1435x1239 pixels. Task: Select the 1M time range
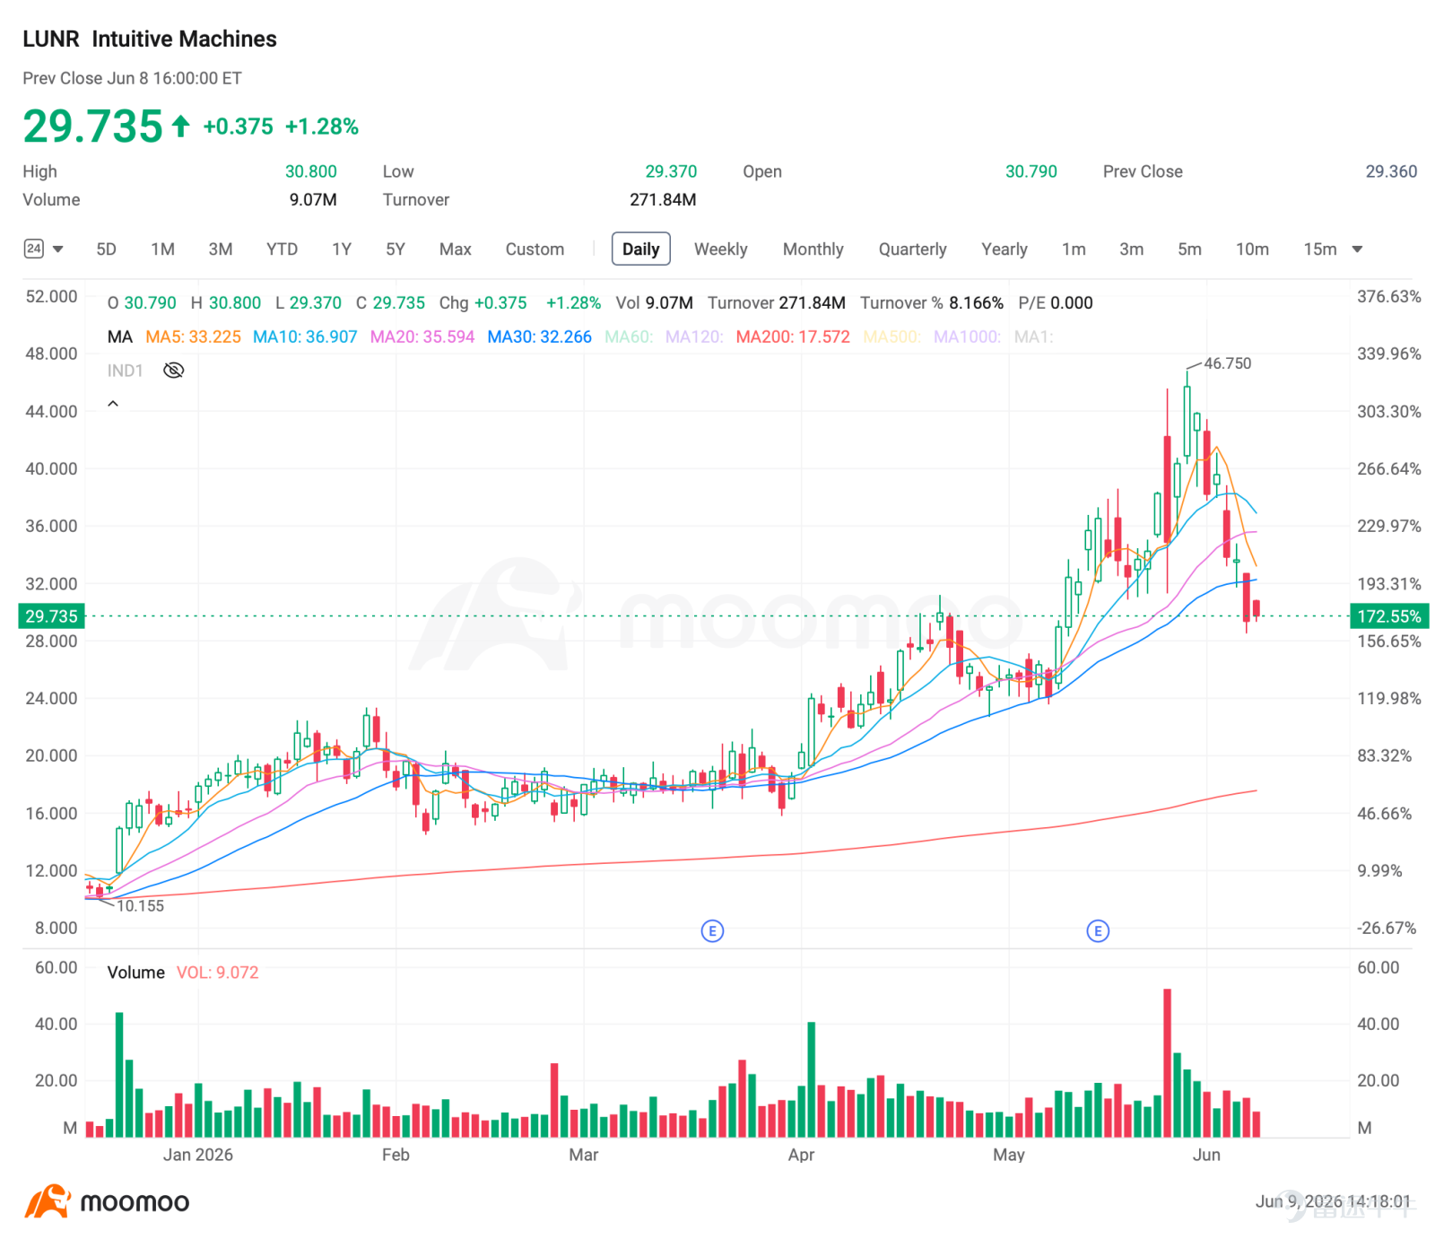tap(162, 249)
